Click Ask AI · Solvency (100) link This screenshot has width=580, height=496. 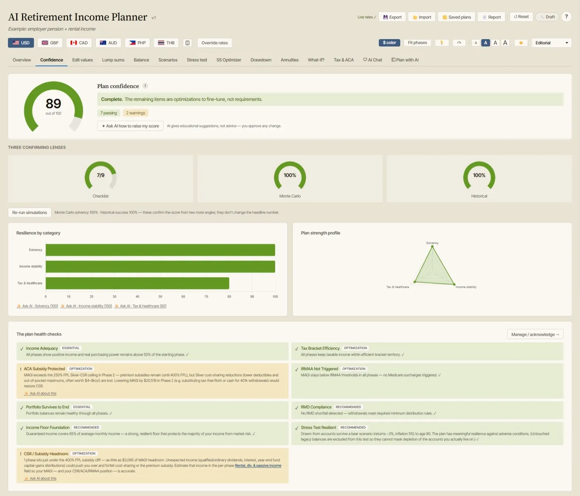(37, 306)
